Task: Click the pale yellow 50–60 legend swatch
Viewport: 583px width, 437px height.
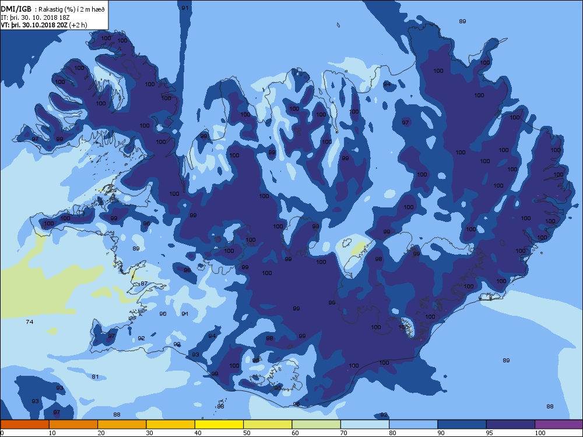Action: click(x=268, y=424)
